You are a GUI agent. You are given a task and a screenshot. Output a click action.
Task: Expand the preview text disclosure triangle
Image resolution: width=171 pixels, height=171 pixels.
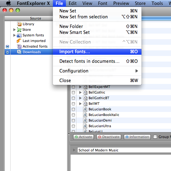pos(74,150)
